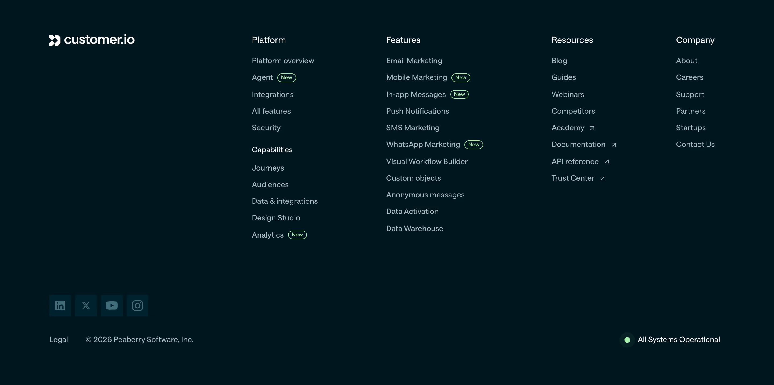Click the New badge beside In-app Messages

(x=459, y=94)
